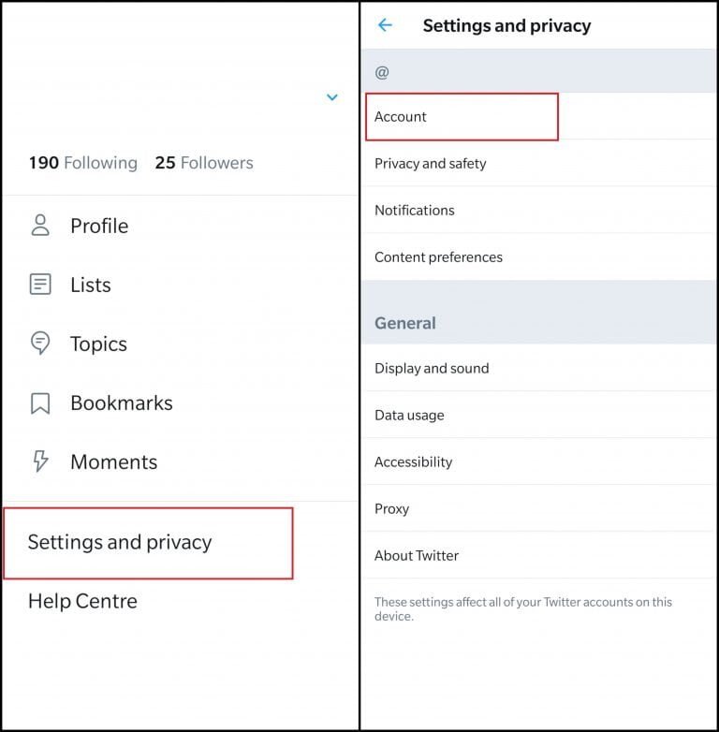This screenshot has height=732, width=719.
Task: Tap the Topics speech bubble icon
Action: pos(40,344)
